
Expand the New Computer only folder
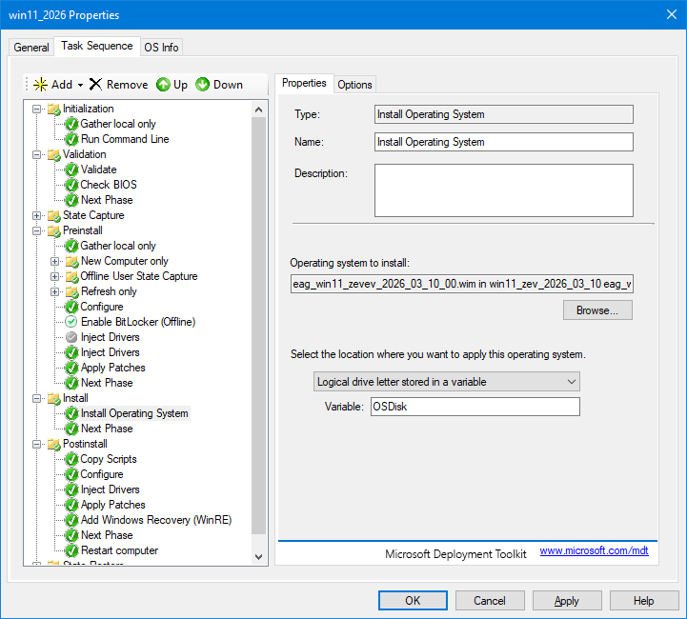coord(55,261)
